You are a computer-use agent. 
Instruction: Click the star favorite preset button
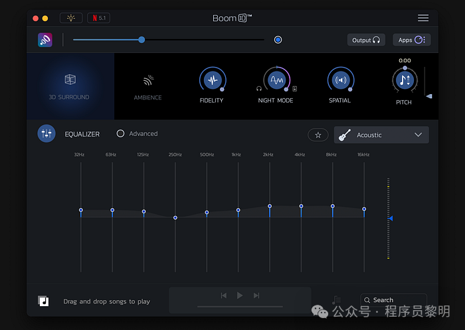pos(318,135)
